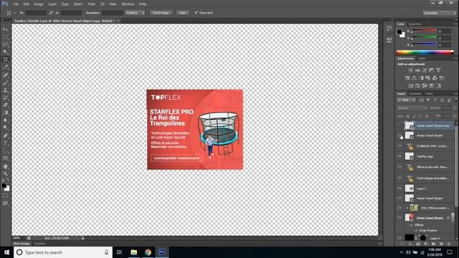Select the Lasso tool
Viewport: 459px width, 258px height.
point(5,44)
